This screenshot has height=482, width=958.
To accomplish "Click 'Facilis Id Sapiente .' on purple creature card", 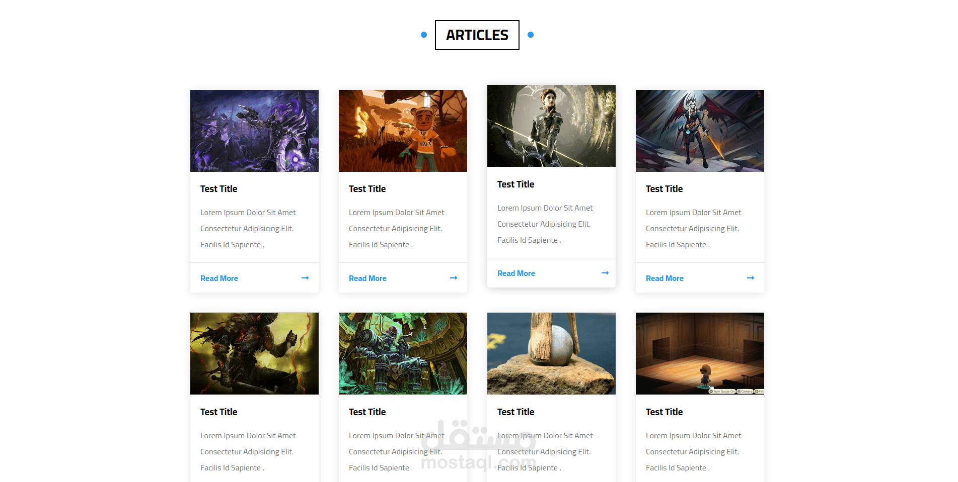I will [232, 245].
